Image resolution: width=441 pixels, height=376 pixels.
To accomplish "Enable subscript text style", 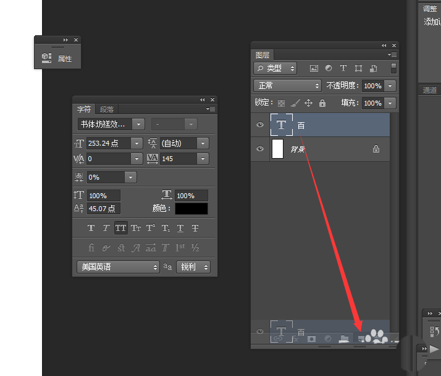I will tap(166, 228).
